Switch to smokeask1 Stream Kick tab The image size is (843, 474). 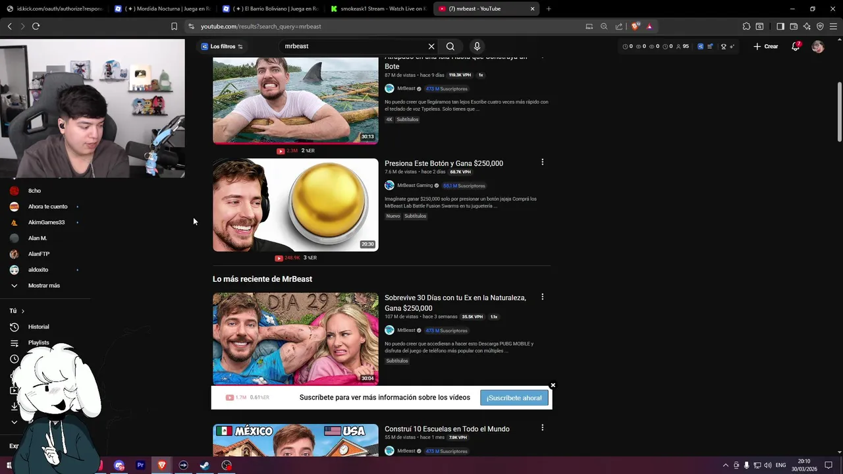point(379,9)
